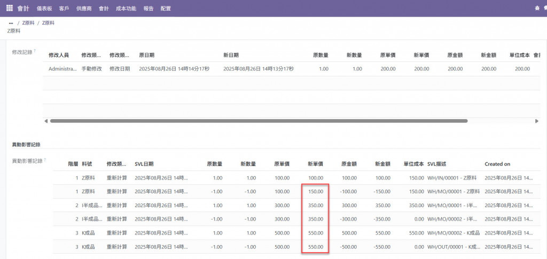Click the -550.00 new amount cell
The width and height of the screenshot is (547, 259).
pos(381,247)
